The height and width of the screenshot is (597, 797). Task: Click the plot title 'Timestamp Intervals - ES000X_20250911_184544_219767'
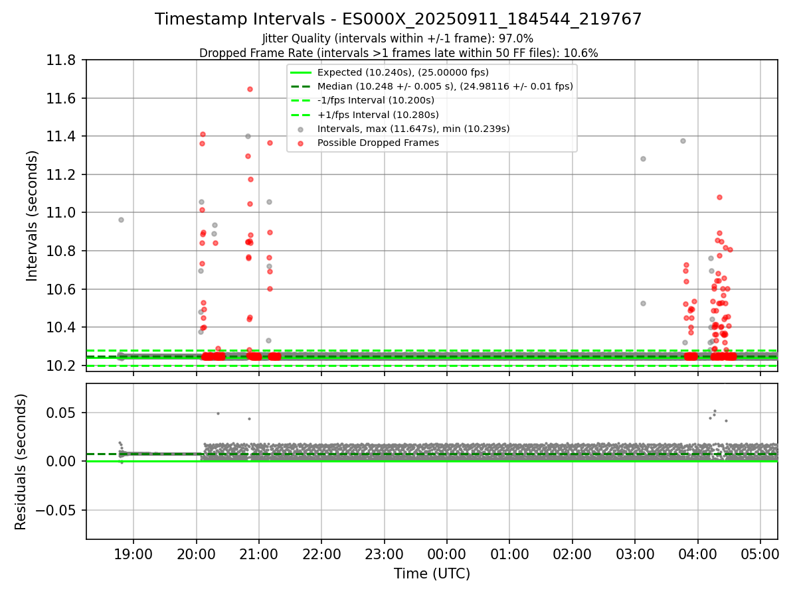point(398,19)
